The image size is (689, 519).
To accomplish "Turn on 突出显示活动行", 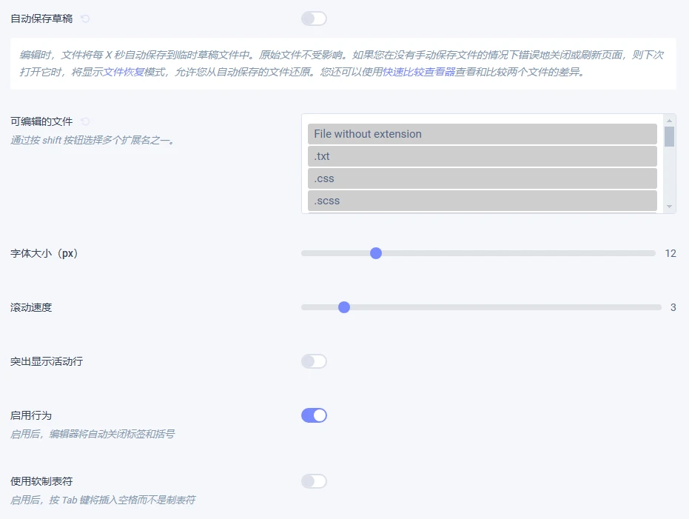I will point(313,361).
